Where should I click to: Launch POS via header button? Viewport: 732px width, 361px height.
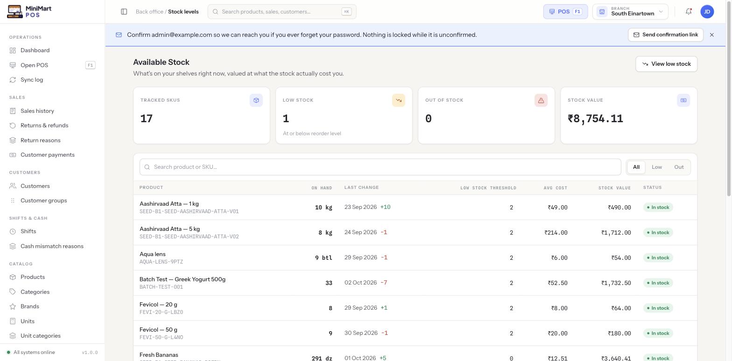(x=565, y=12)
